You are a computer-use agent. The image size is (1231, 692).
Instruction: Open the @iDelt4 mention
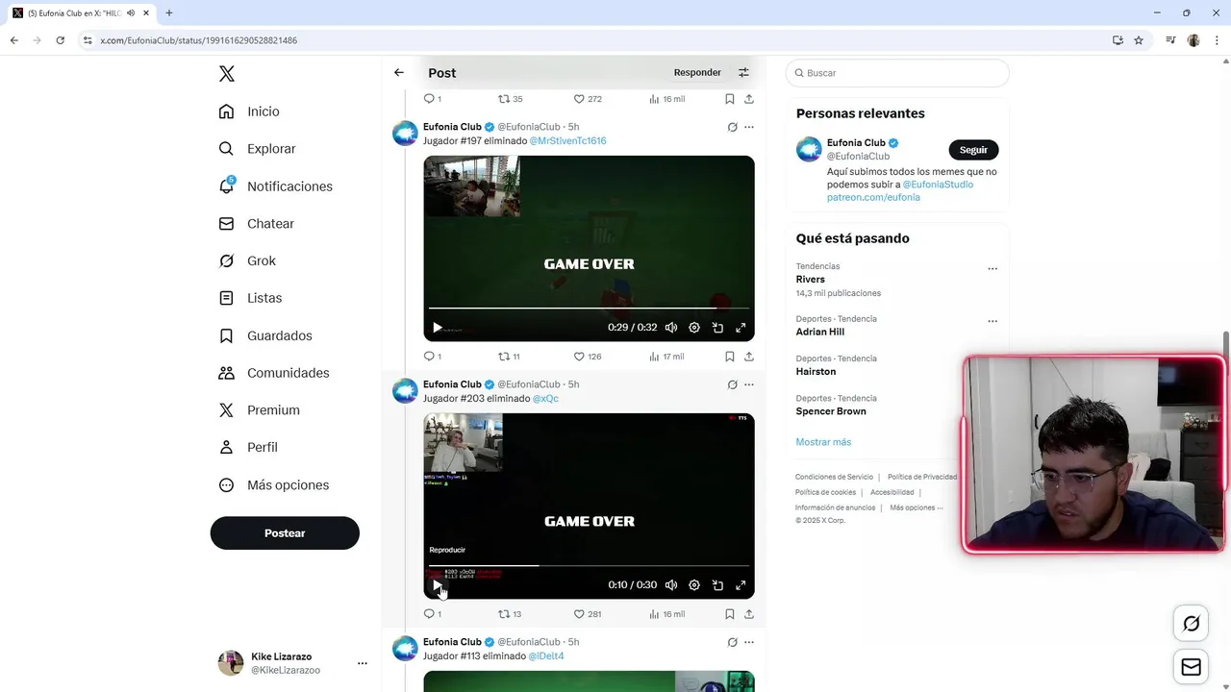pos(546,656)
